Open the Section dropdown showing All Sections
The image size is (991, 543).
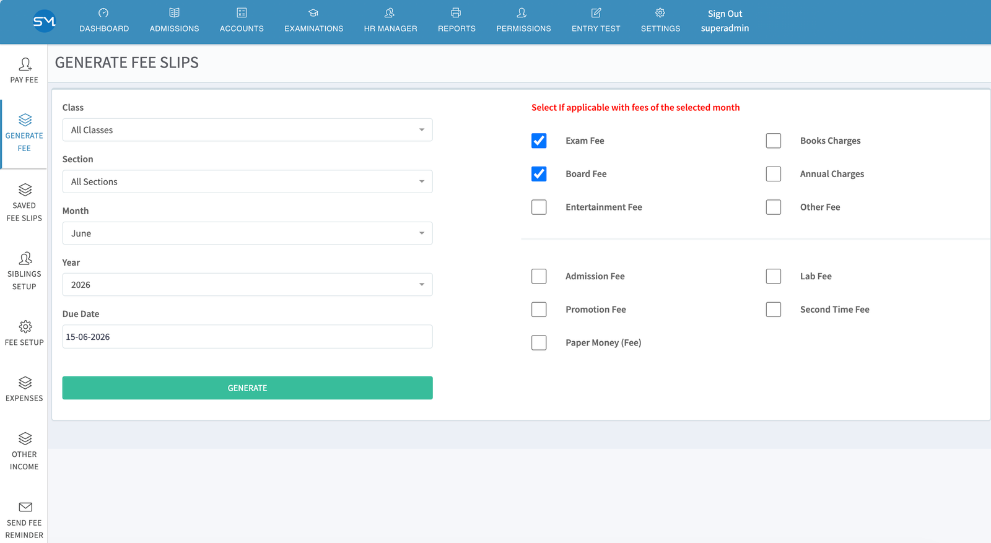[247, 181]
